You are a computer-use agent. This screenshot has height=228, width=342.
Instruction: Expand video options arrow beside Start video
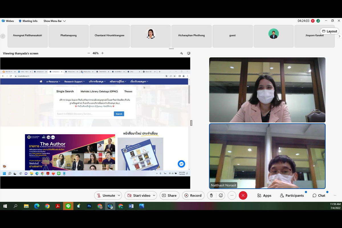pyautogui.click(x=154, y=196)
